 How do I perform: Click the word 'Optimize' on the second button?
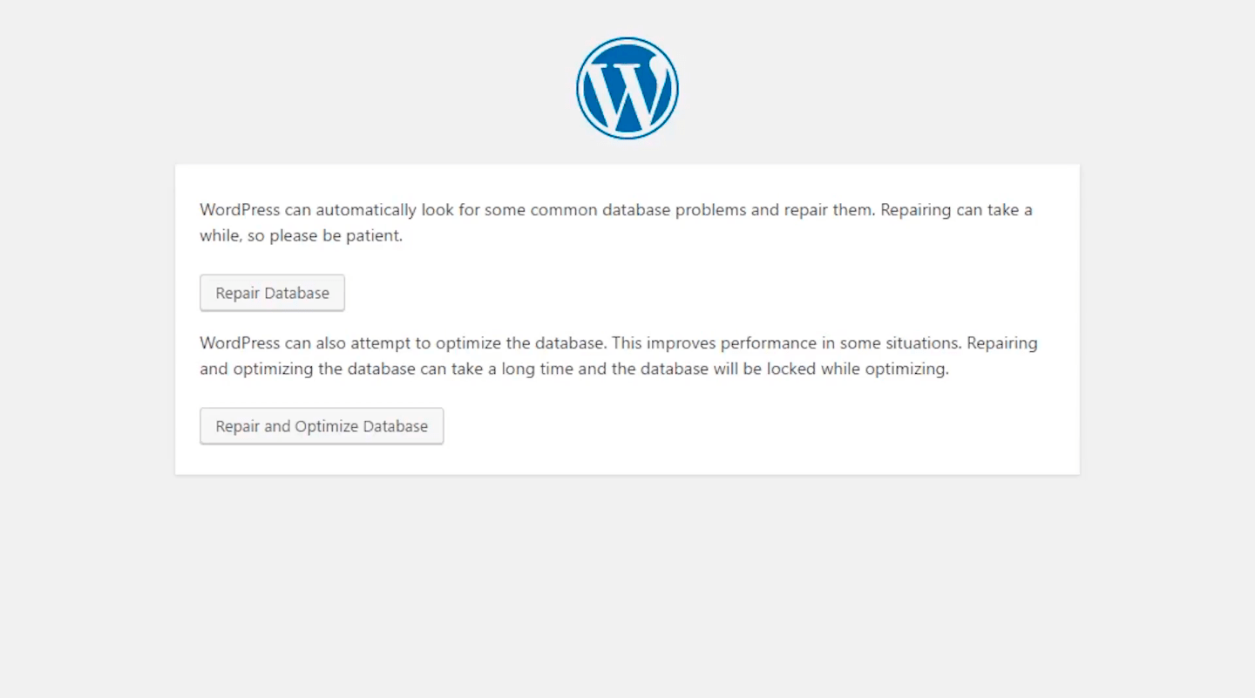point(327,427)
